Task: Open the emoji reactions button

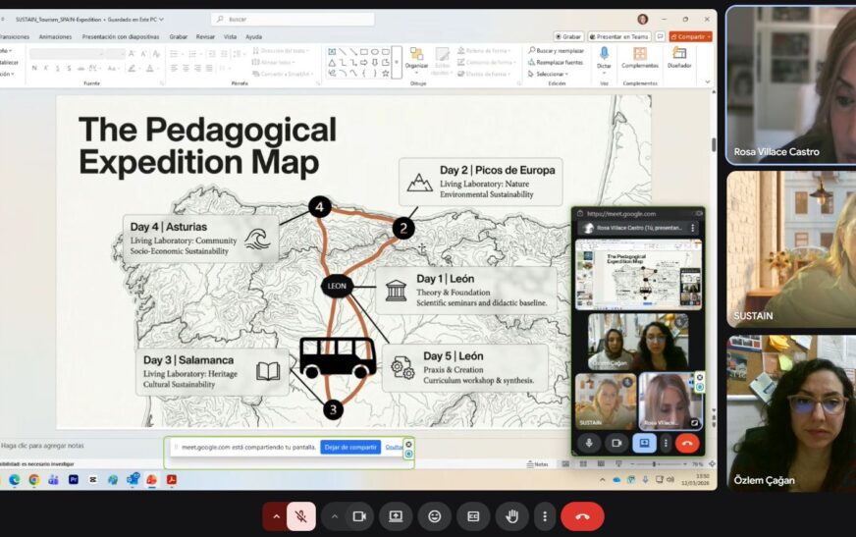Action: click(x=435, y=516)
